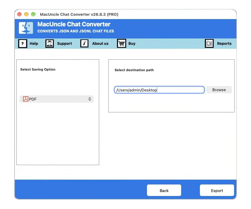Image resolution: width=251 pixels, height=209 pixels.
Task: Open the Reports book icon
Action: pyautogui.click(x=209, y=43)
